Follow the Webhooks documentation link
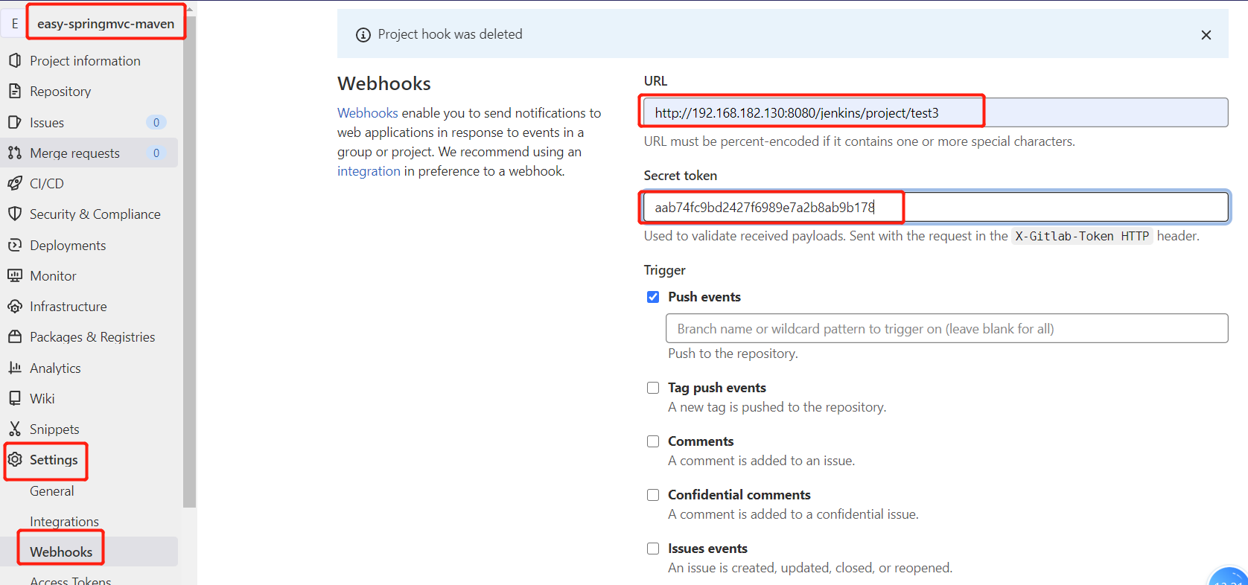The image size is (1248, 585). (x=367, y=112)
